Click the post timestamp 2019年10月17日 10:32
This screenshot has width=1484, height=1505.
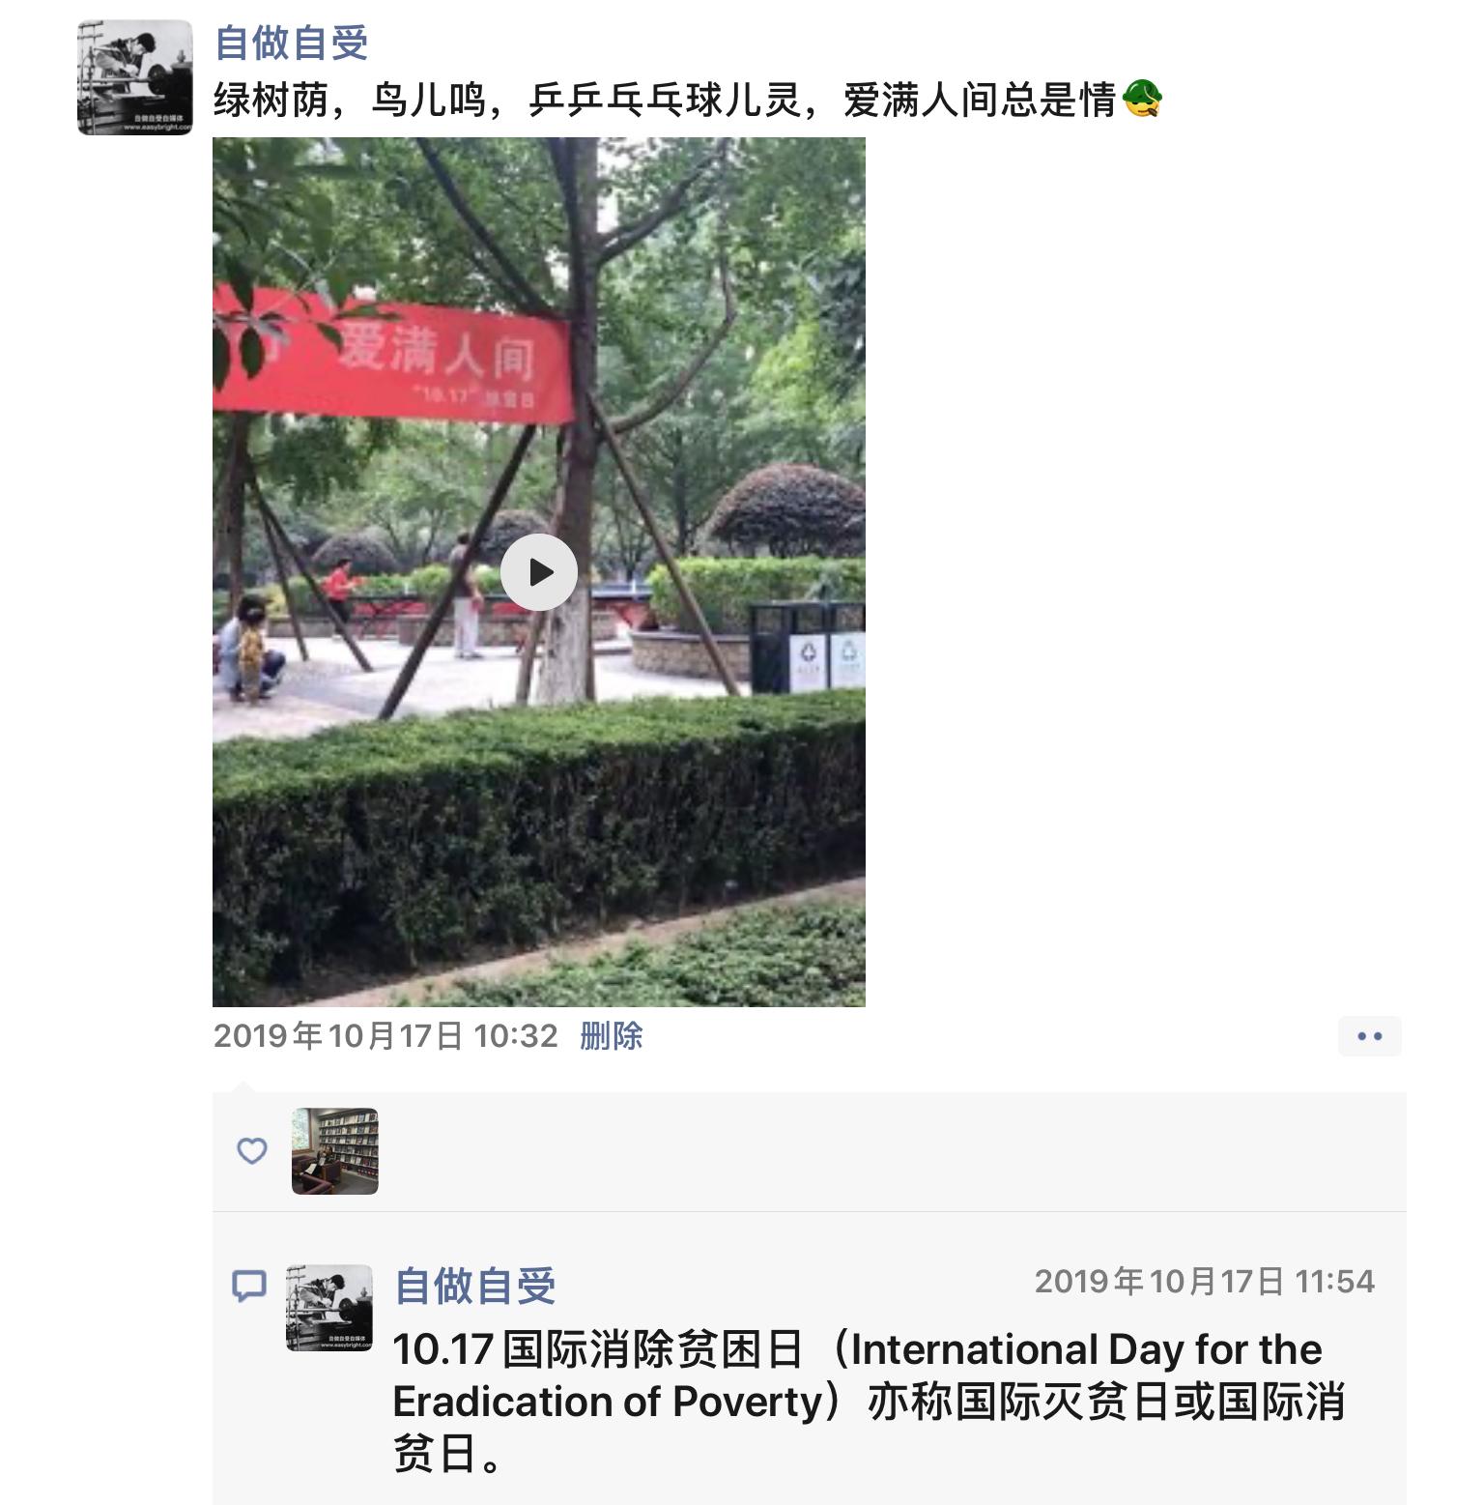(385, 1036)
